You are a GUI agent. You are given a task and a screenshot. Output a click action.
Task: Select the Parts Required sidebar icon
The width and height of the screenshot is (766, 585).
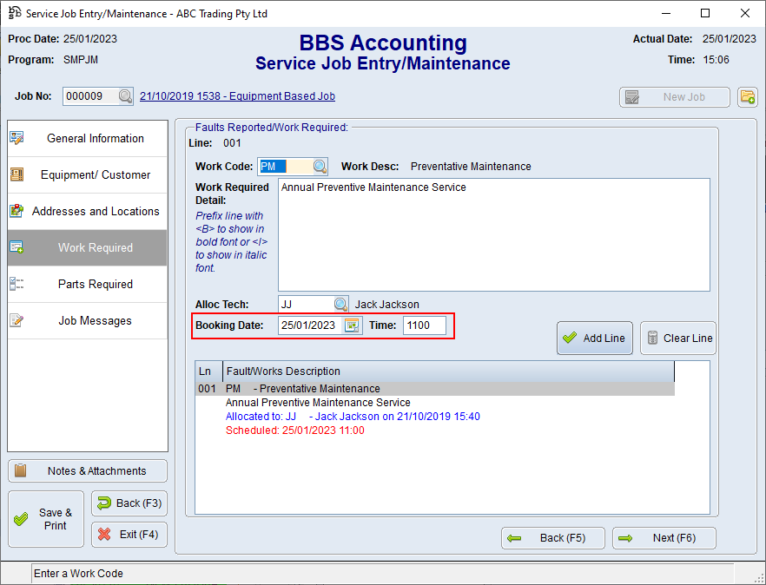[x=16, y=284]
